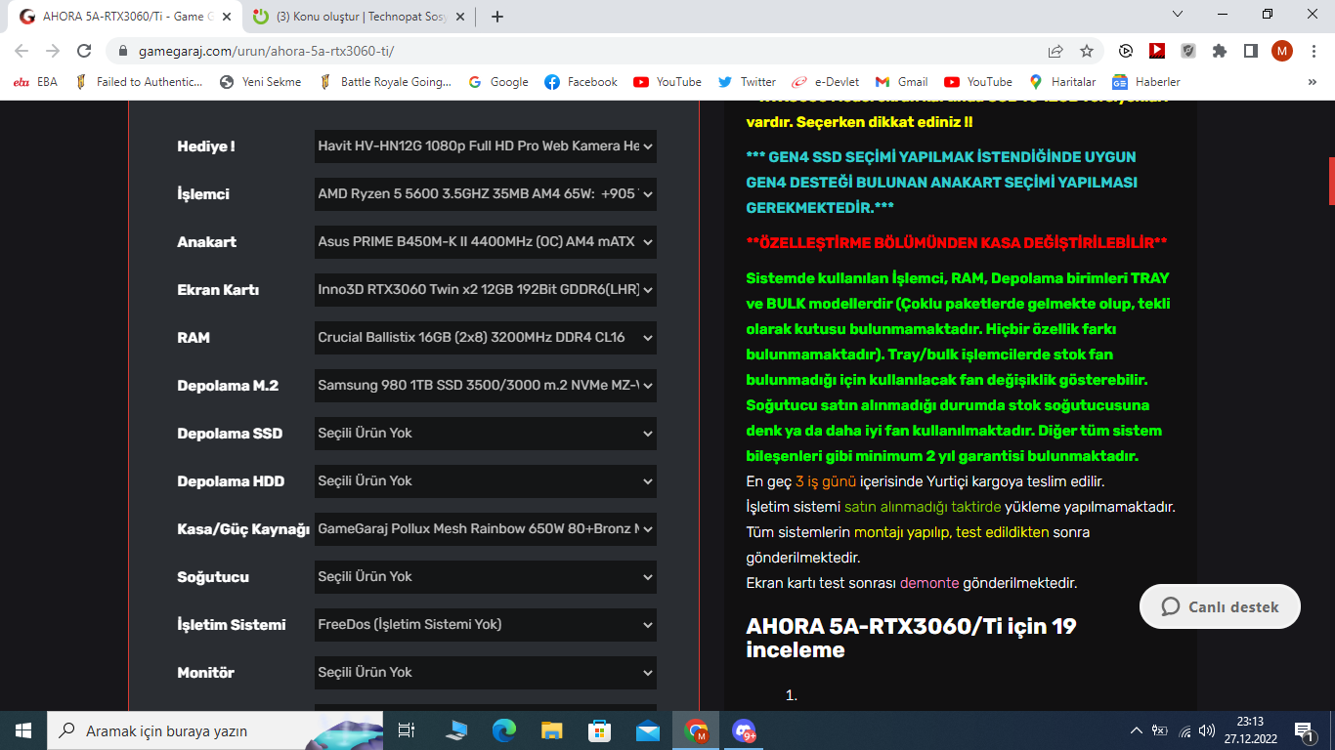Open the Depolama HDD dropdown
The height and width of the screenshot is (750, 1335).
[x=486, y=481]
